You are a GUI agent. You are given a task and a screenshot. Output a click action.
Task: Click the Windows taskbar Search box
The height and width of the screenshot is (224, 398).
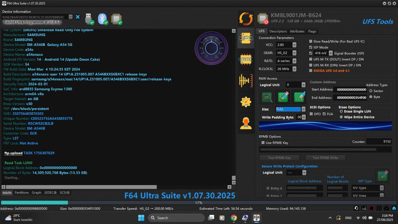point(176,218)
